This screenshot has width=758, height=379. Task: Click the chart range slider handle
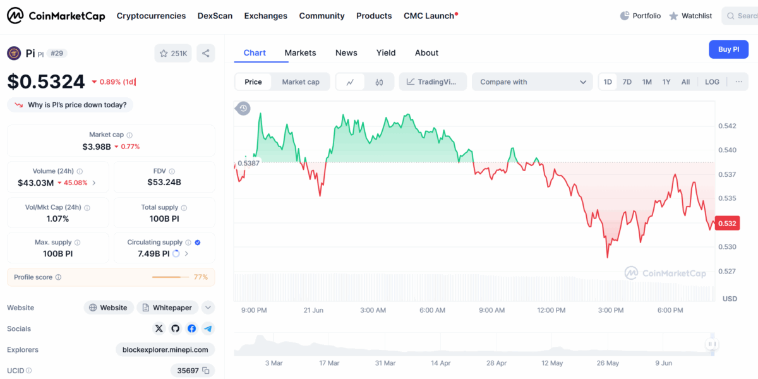pyautogui.click(x=712, y=344)
